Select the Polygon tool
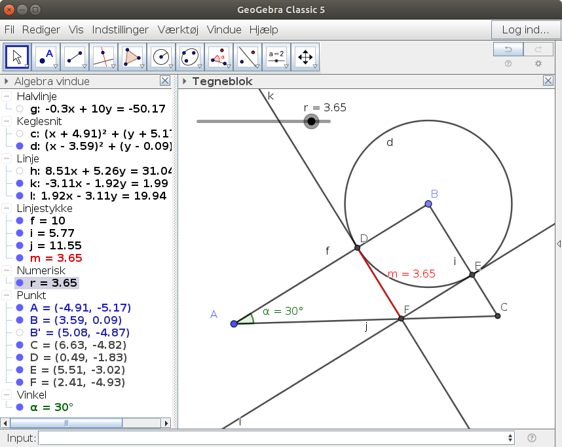 [x=132, y=57]
